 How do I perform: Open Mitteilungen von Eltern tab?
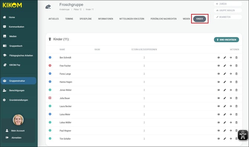132,19
